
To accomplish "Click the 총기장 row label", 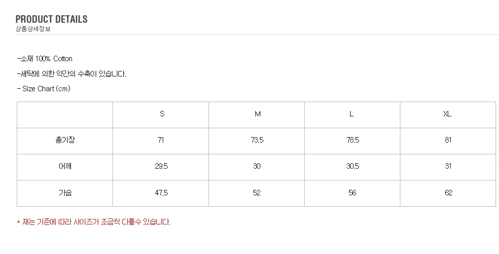I will click(x=65, y=140).
